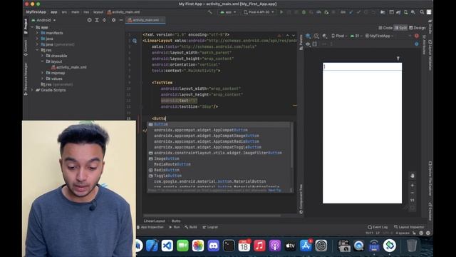This screenshot has height=257, width=456.
Task: Toggle the Resource Manager side tab
Action: point(26,79)
